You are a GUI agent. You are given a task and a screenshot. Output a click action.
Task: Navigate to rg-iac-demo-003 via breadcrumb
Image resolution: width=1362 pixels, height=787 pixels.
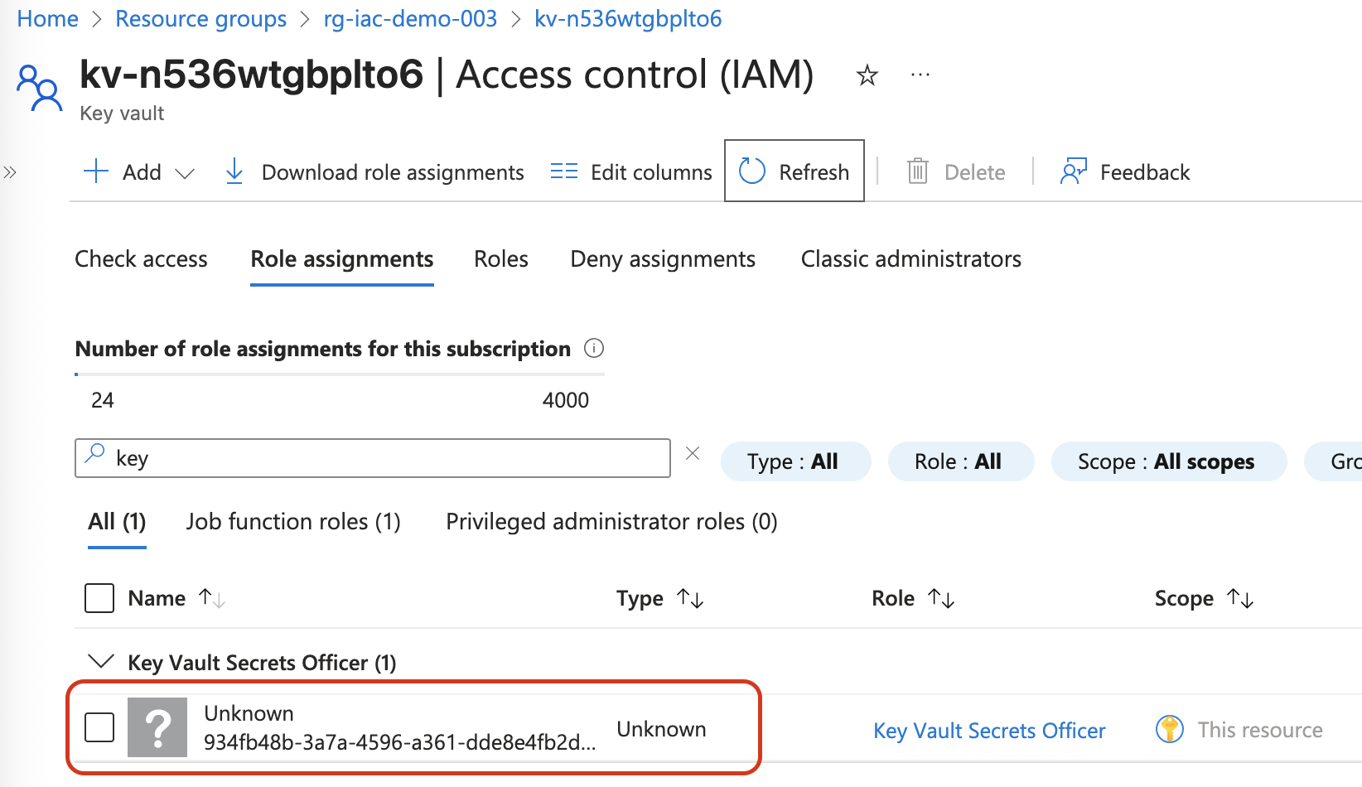(x=410, y=18)
